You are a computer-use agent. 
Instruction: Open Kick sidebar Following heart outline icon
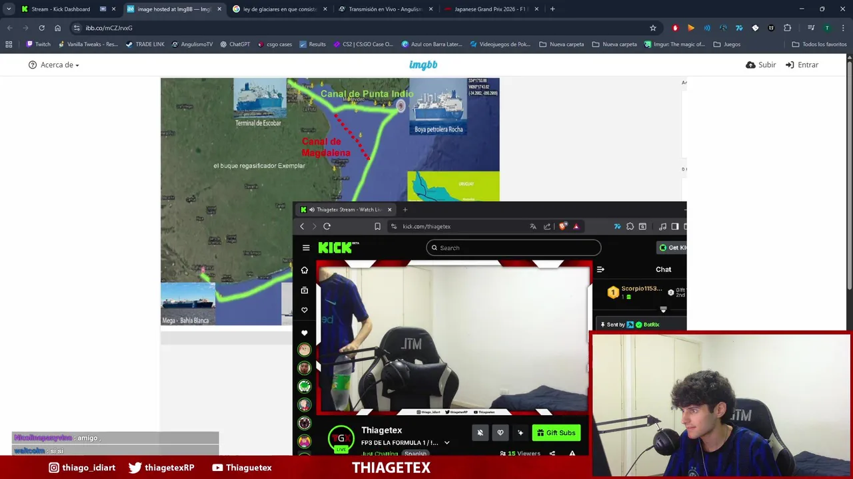(305, 310)
